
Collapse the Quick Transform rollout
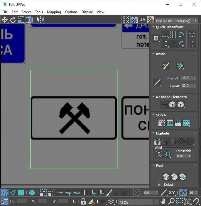[x=153, y=27]
